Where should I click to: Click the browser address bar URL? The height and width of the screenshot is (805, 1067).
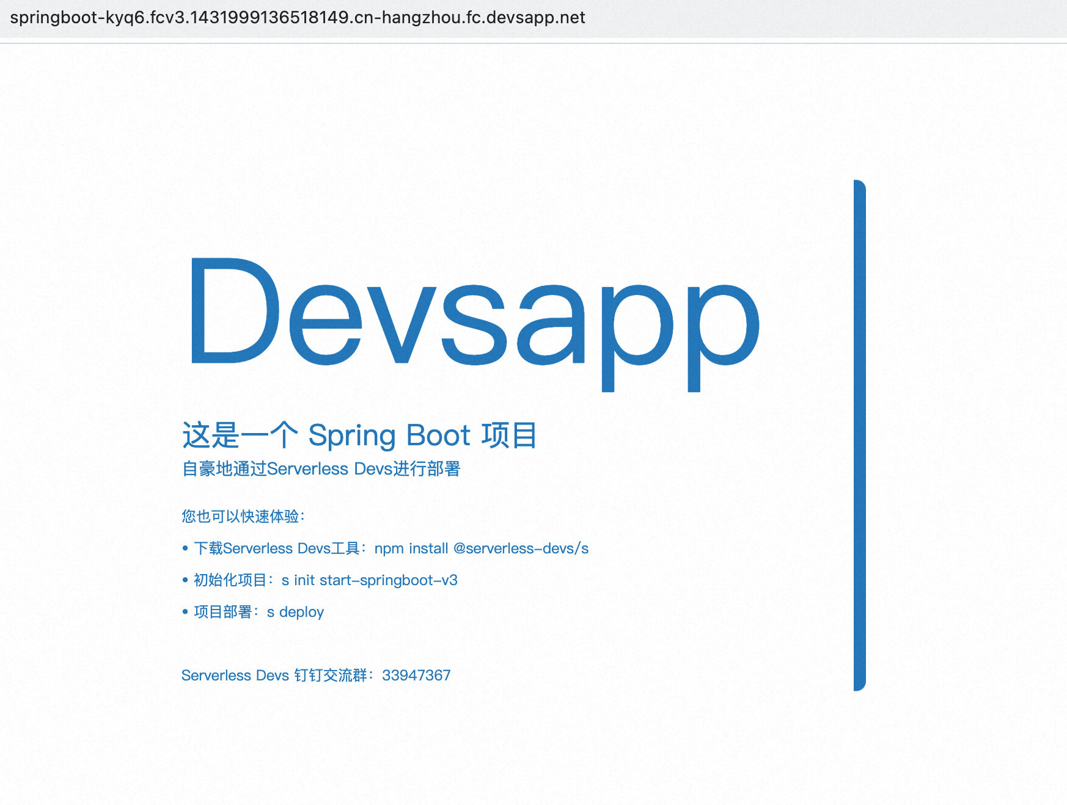pos(298,18)
